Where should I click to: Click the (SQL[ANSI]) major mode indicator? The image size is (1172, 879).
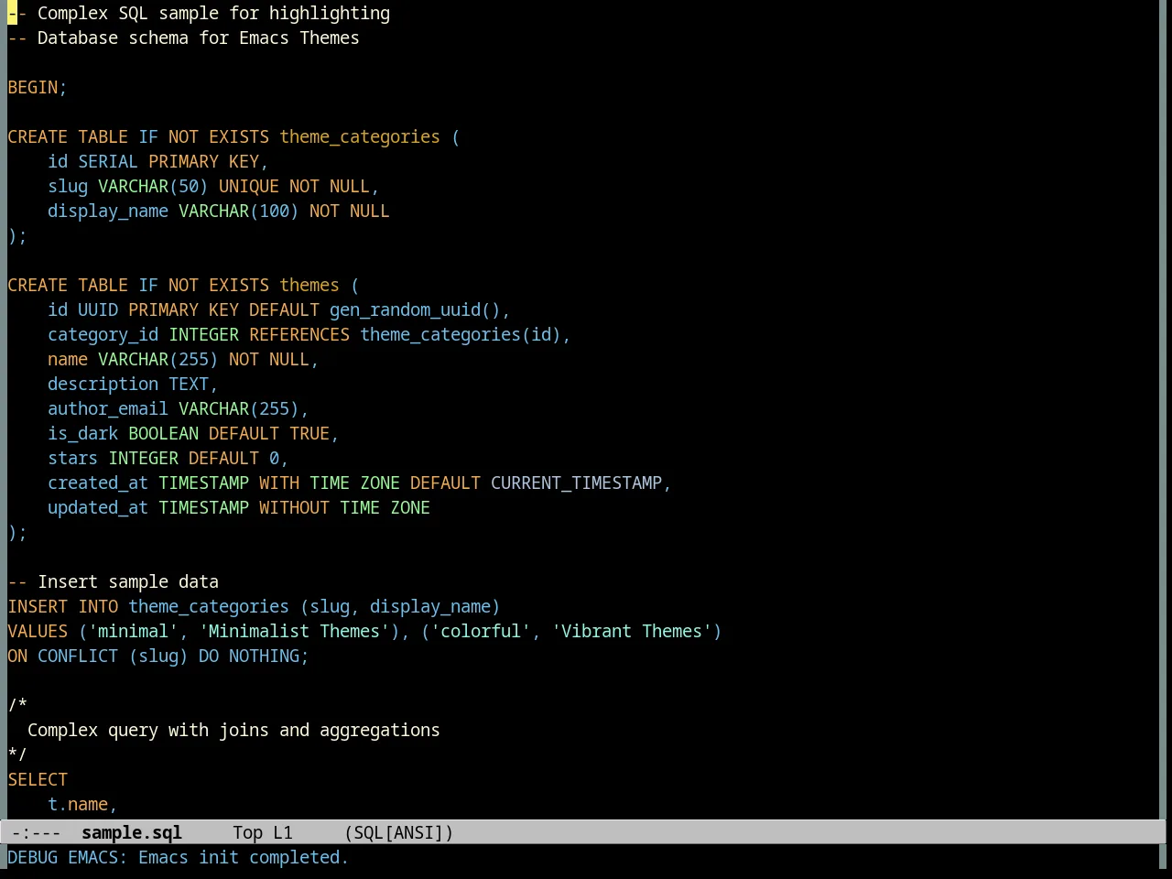pyautogui.click(x=399, y=832)
